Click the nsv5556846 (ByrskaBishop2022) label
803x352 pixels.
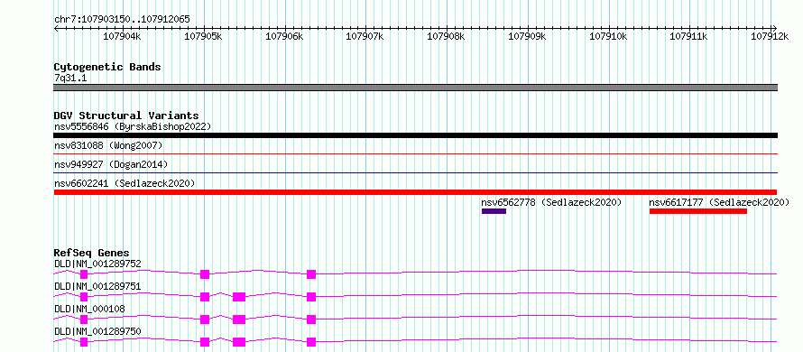133,126
